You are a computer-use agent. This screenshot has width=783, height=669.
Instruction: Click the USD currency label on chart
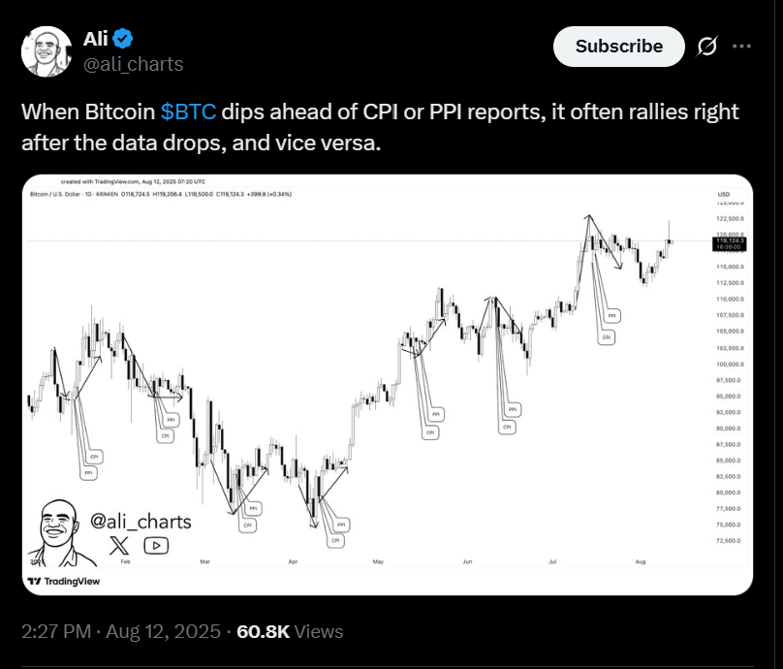724,194
